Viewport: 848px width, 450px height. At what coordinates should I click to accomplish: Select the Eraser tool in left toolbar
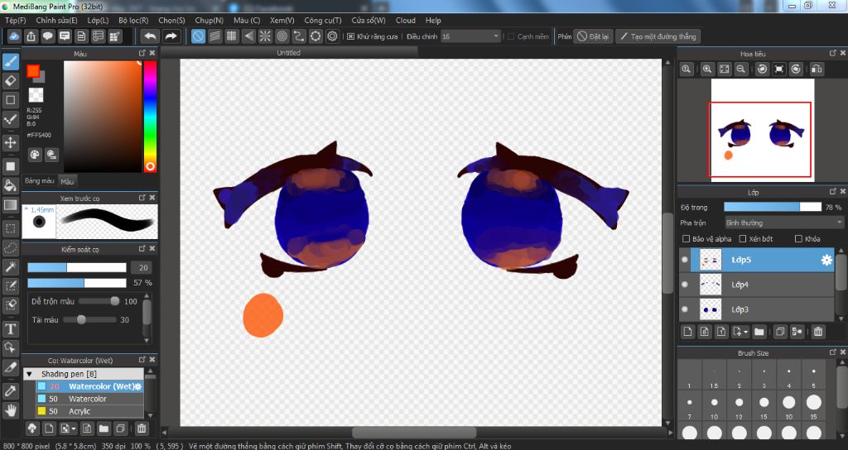click(11, 80)
